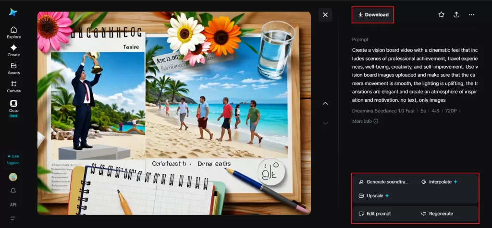
Task: Click the info circle icon beside More info
Action: click(x=376, y=121)
